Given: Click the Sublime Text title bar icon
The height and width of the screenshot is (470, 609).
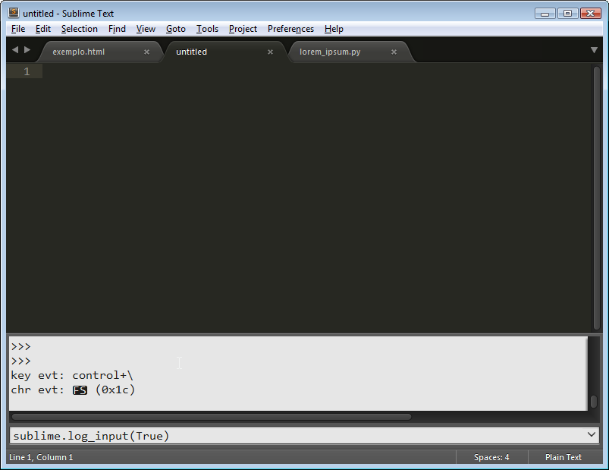Looking at the screenshot, I should coord(13,13).
